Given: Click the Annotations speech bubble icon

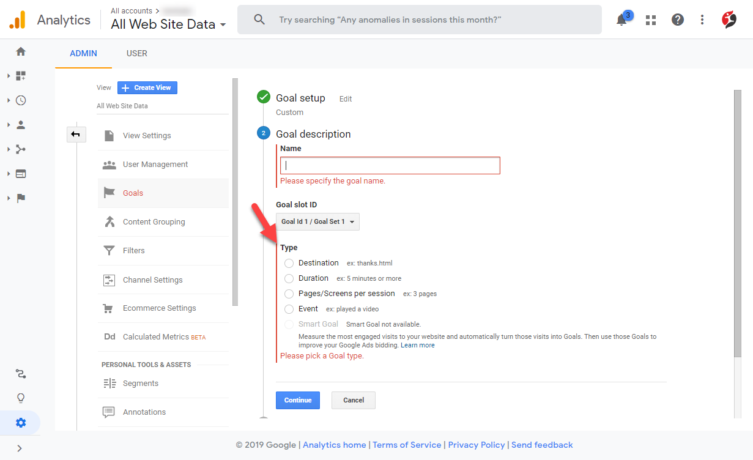Looking at the screenshot, I should pos(109,412).
